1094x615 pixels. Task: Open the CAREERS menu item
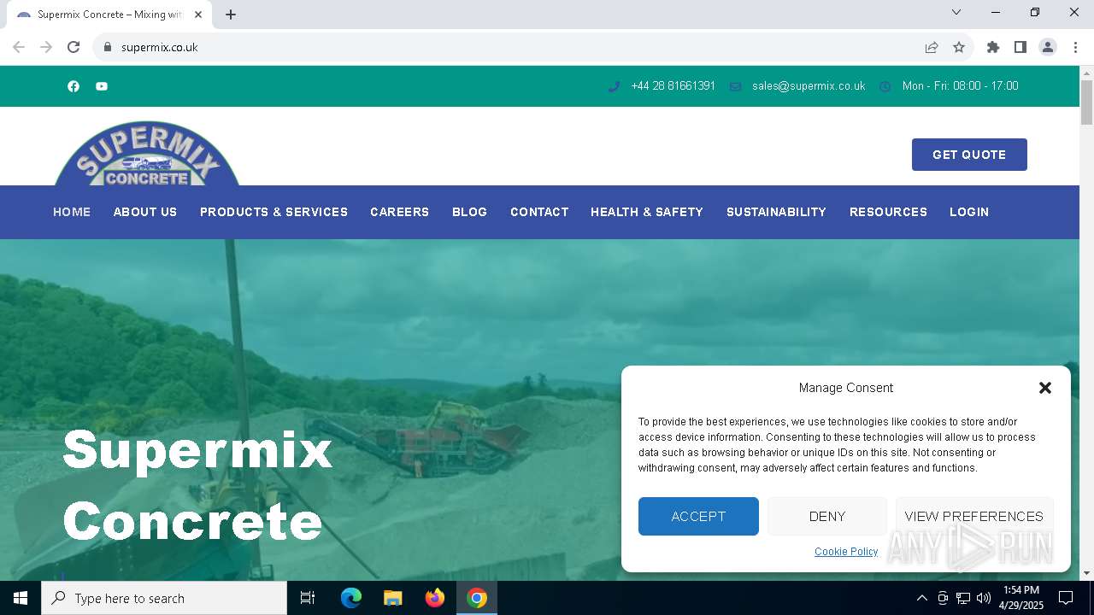point(399,212)
